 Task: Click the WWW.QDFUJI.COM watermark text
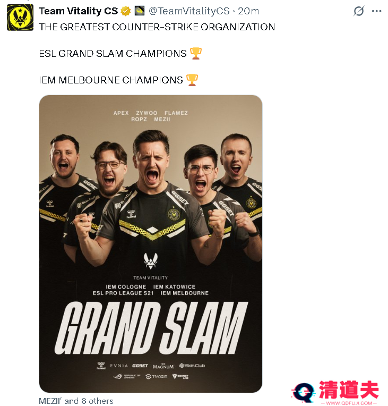pos(348,403)
